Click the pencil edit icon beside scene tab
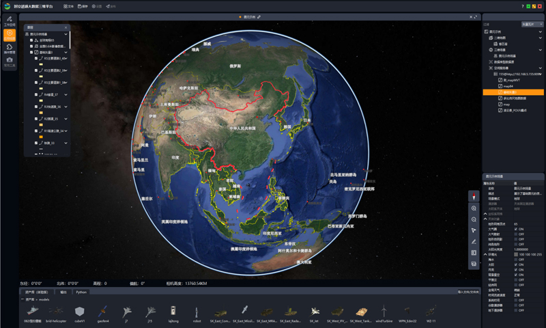546x328 pixels. [259, 16]
